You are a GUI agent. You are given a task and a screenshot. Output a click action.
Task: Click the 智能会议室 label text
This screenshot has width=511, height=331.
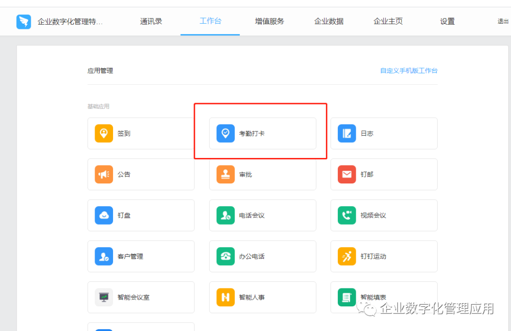(133, 297)
